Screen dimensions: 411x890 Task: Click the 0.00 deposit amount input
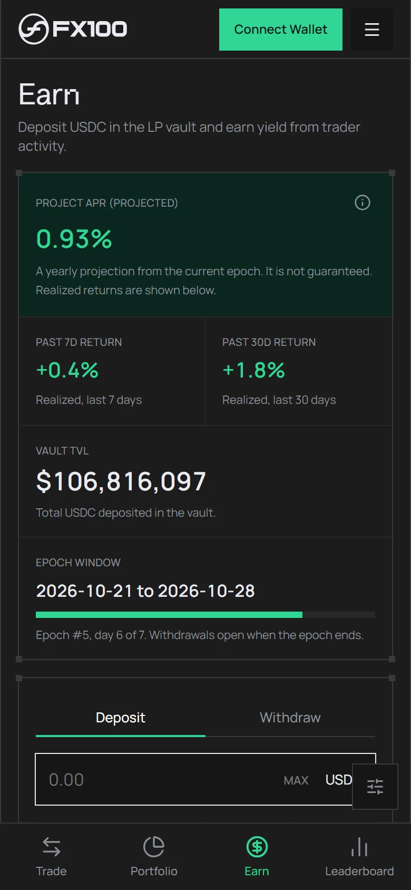pos(158,779)
